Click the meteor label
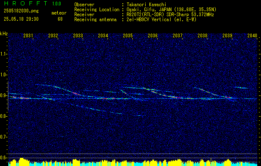261x166 pixels. tap(59, 13)
